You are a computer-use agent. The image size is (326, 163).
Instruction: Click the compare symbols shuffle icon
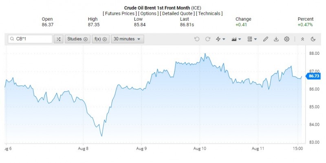(59, 39)
